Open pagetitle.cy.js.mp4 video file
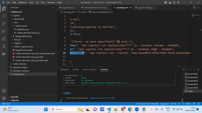This screenshot has width=202, height=113. pos(24,50)
